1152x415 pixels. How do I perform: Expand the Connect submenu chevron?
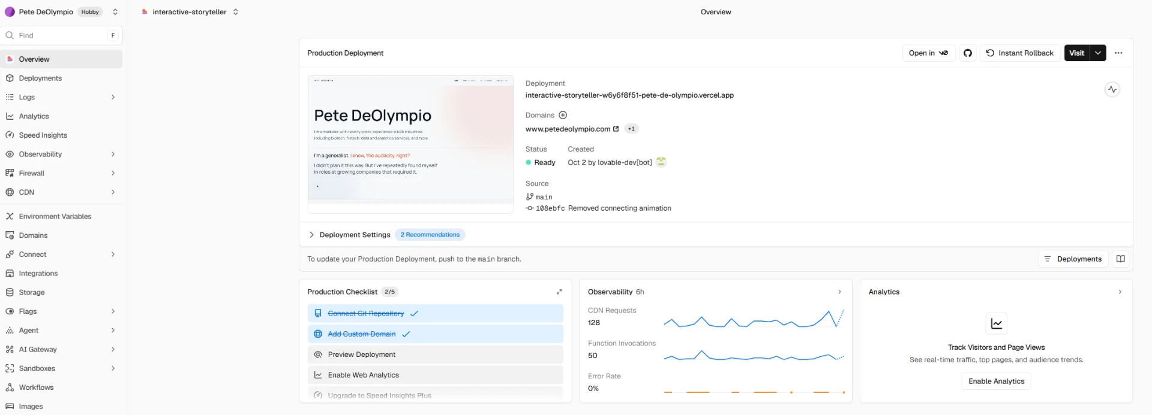tap(113, 255)
